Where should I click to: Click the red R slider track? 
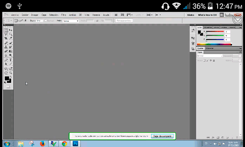215,31
